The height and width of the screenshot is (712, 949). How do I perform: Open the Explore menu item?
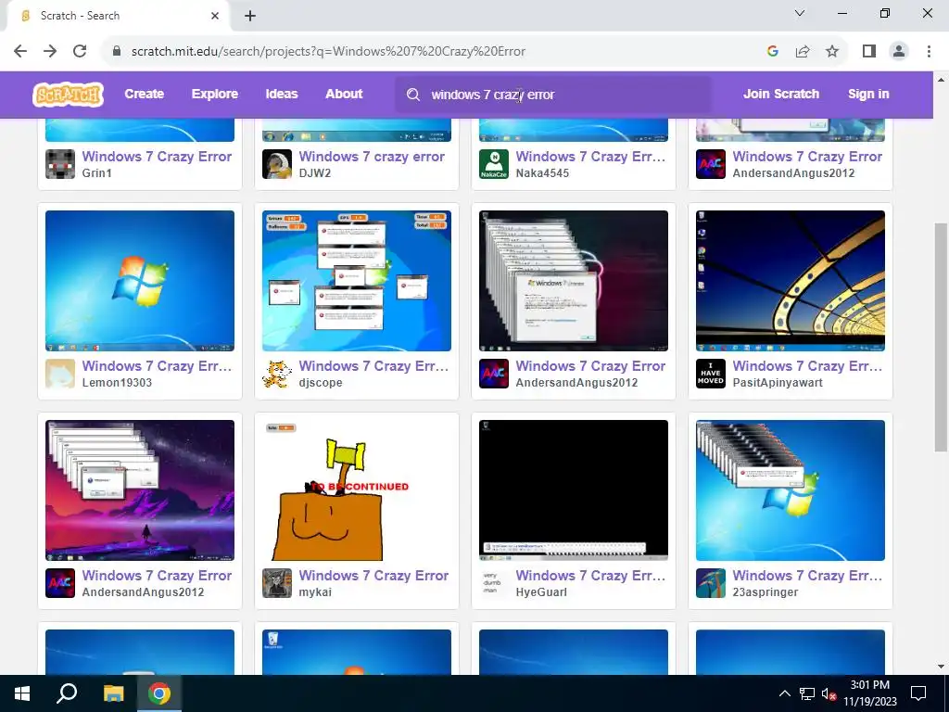tap(215, 94)
